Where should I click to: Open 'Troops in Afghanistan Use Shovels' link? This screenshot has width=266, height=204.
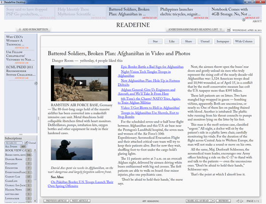pyautogui.click(x=148, y=115)
